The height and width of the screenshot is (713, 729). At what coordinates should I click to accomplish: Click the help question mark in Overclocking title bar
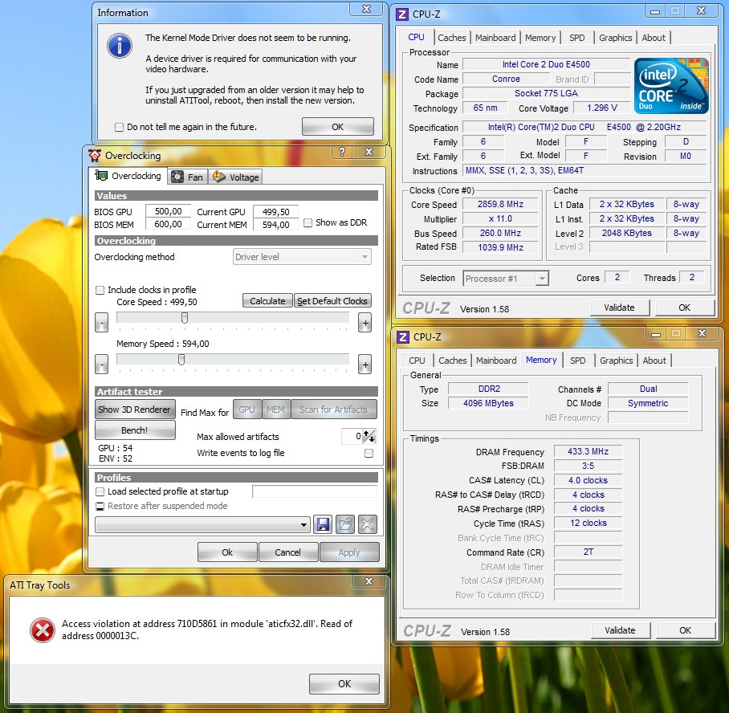click(x=342, y=153)
